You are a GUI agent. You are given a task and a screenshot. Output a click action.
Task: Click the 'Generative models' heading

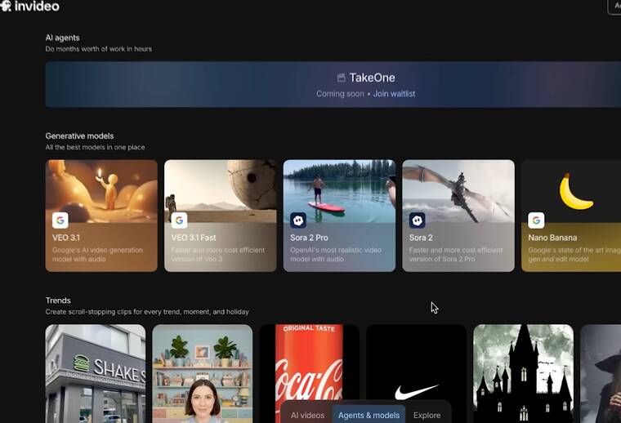[79, 136]
